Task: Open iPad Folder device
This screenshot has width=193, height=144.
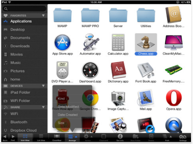Action: (x=24, y=93)
